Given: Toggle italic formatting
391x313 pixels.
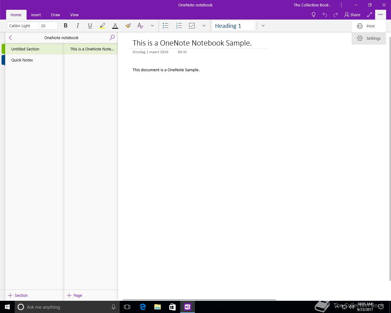Looking at the screenshot, I should click(x=78, y=26).
